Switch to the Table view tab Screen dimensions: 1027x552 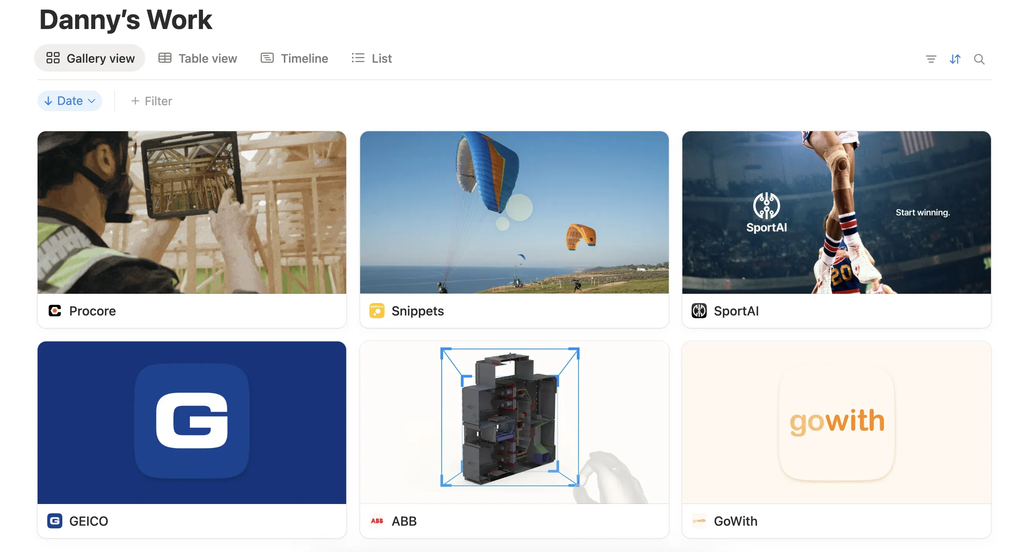click(x=197, y=58)
